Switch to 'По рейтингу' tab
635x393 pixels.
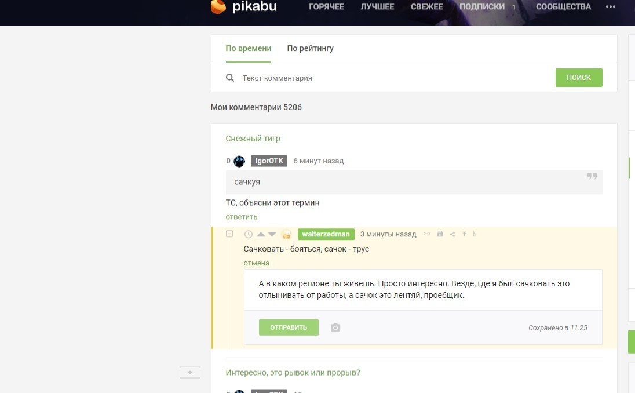(x=310, y=48)
